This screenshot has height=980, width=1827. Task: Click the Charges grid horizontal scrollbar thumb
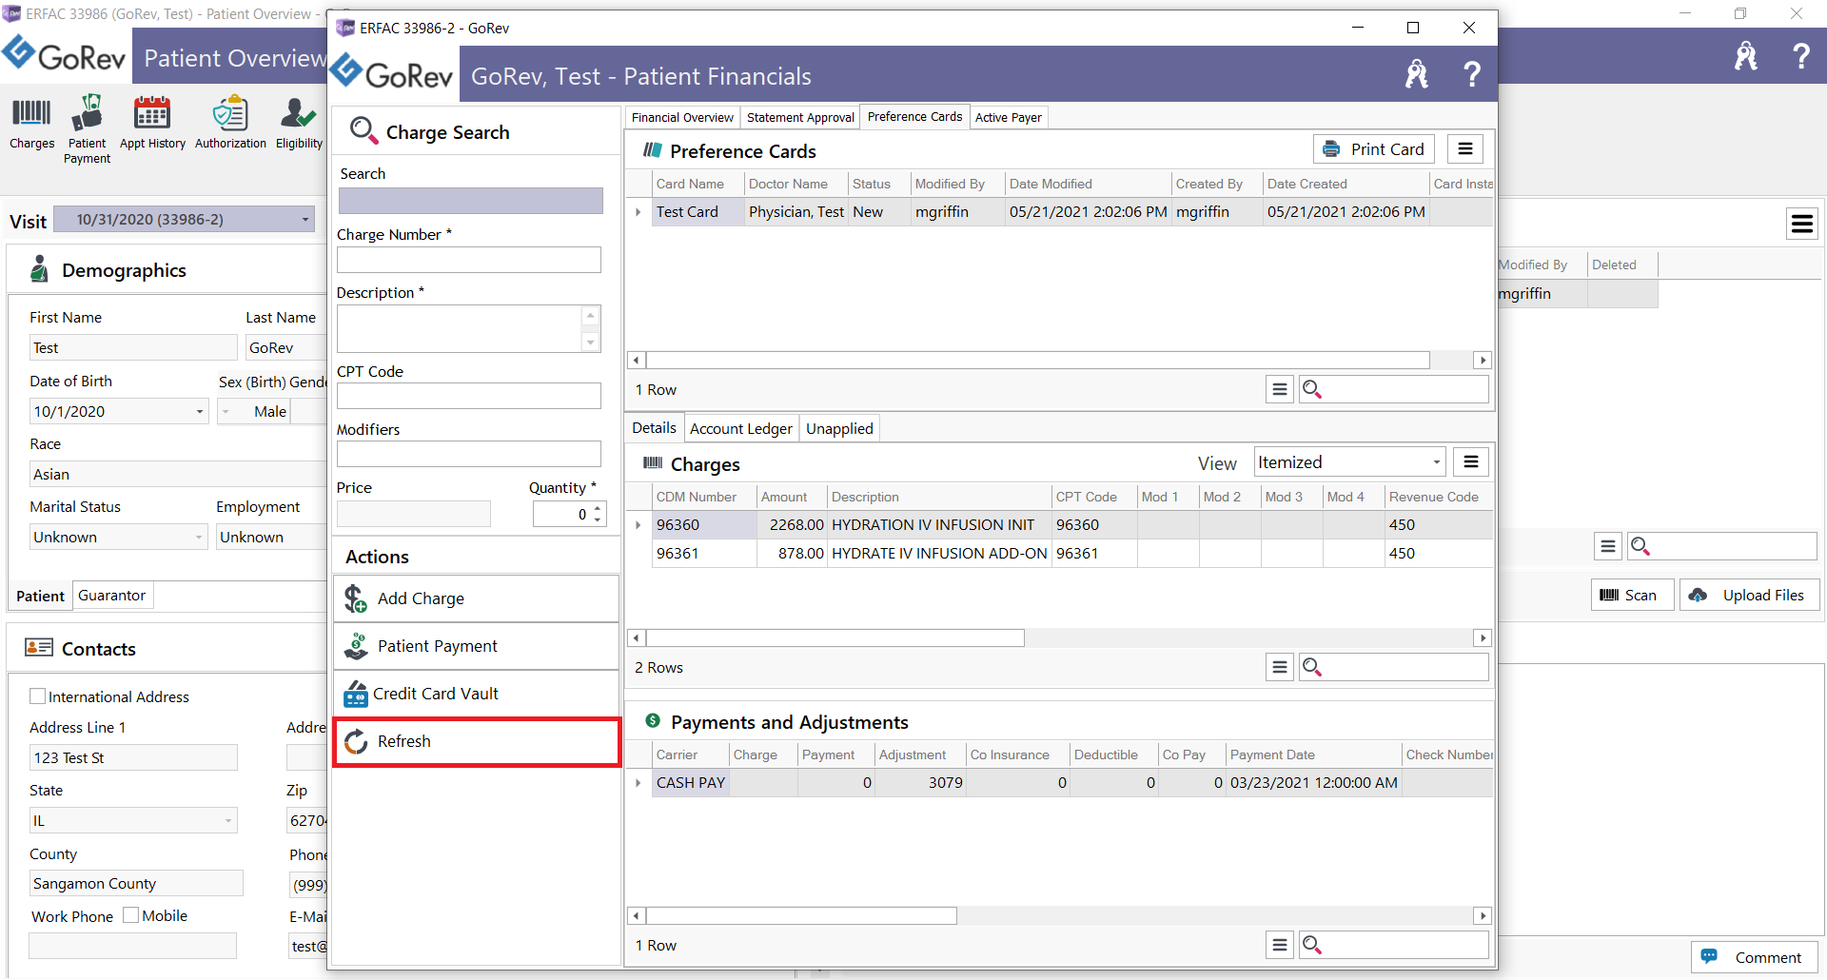[835, 638]
